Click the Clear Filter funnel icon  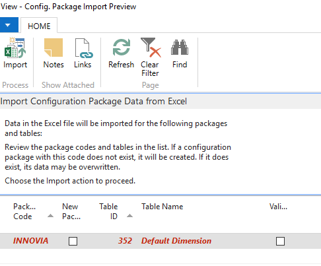(x=151, y=48)
